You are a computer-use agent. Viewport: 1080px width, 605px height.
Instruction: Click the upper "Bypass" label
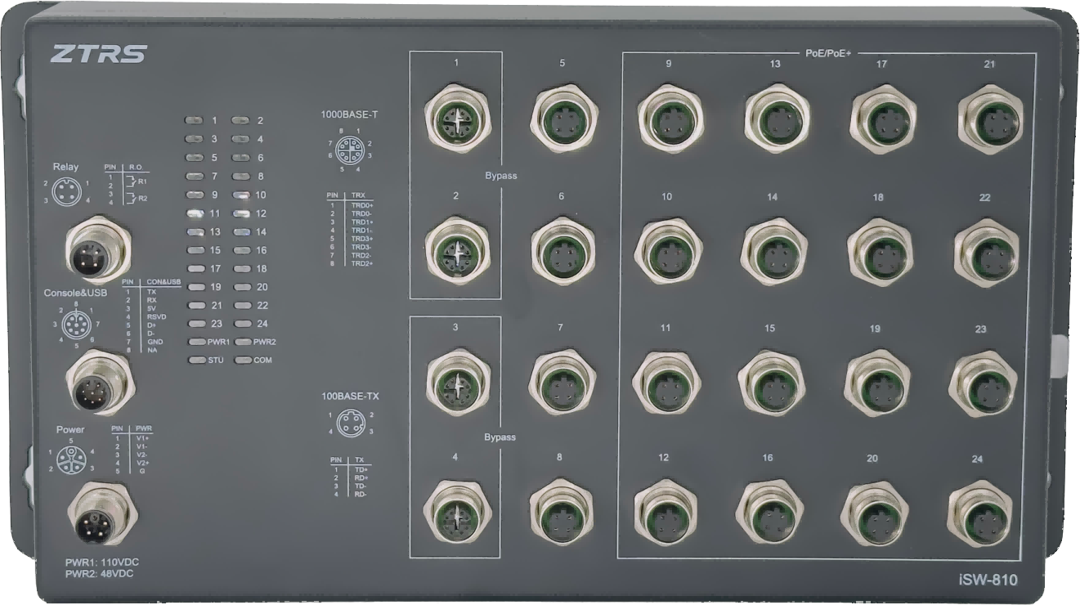tap(500, 176)
